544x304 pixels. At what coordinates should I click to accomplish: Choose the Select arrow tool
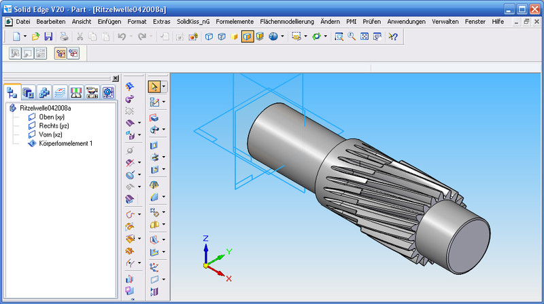[154, 86]
